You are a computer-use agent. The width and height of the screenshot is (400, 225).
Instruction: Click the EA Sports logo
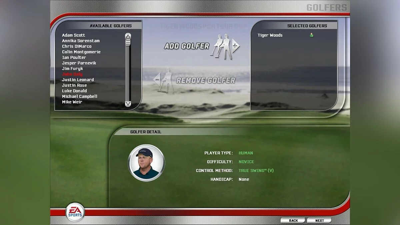point(75,212)
